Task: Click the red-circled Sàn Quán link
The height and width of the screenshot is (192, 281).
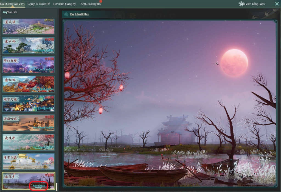Action: coord(39,186)
